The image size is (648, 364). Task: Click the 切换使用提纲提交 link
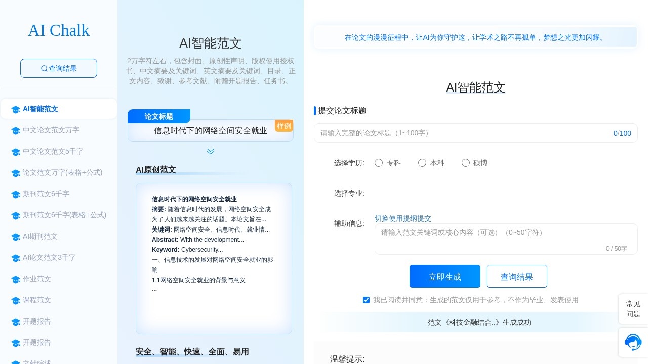tap(403, 218)
